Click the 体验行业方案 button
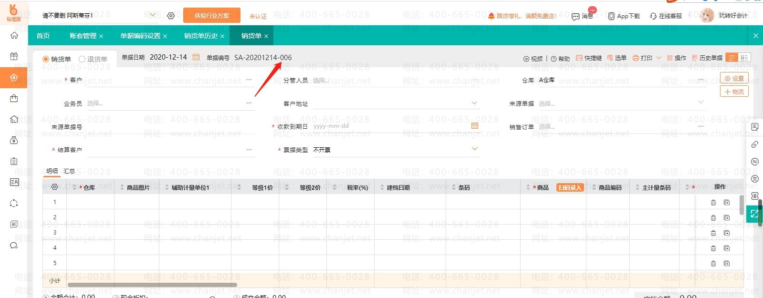This screenshot has height=298, width=763. click(x=212, y=15)
